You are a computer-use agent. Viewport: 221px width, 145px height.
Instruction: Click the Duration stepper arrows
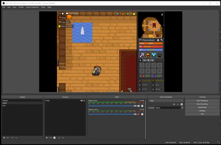182,108
